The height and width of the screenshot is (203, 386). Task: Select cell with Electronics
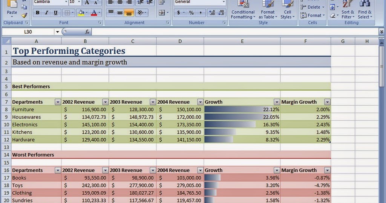(36, 125)
